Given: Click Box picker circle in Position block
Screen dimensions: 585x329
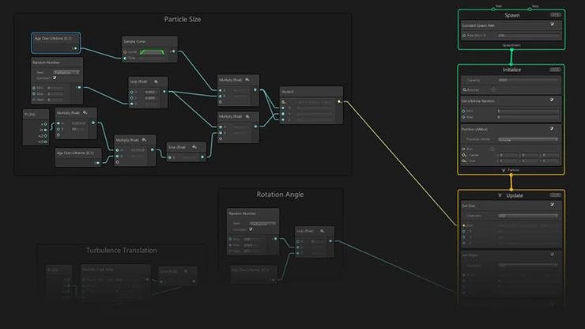Looking at the screenshot, I should point(492,149).
